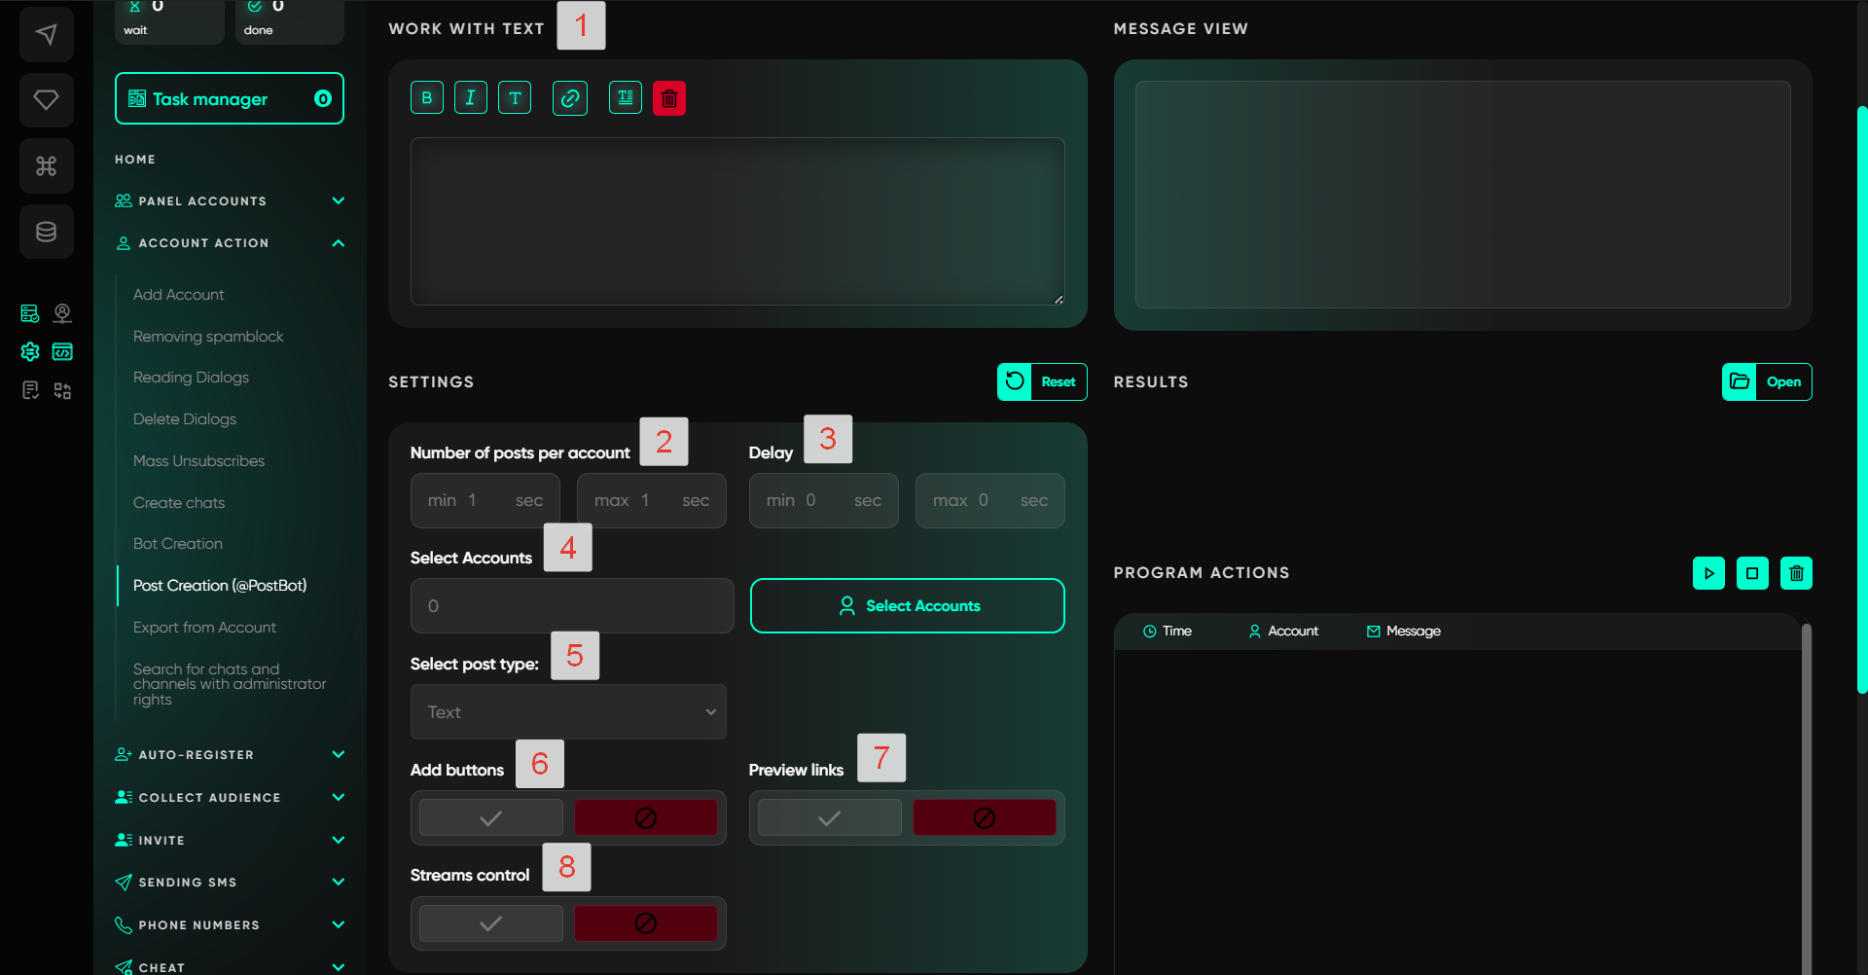Open the database icon in the left rail
Image resolution: width=1868 pixels, height=975 pixels.
coord(46,232)
